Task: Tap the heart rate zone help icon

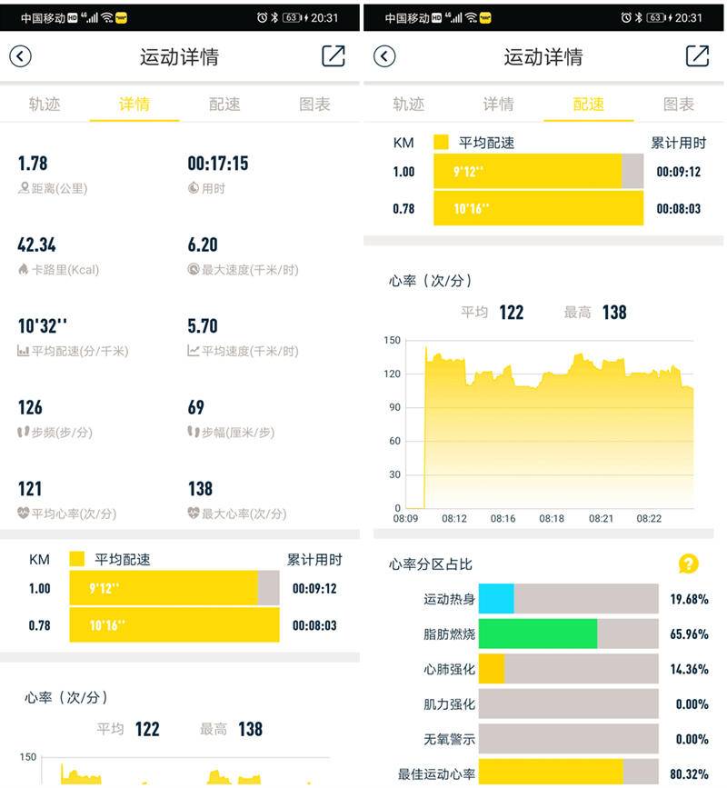Action: (688, 564)
